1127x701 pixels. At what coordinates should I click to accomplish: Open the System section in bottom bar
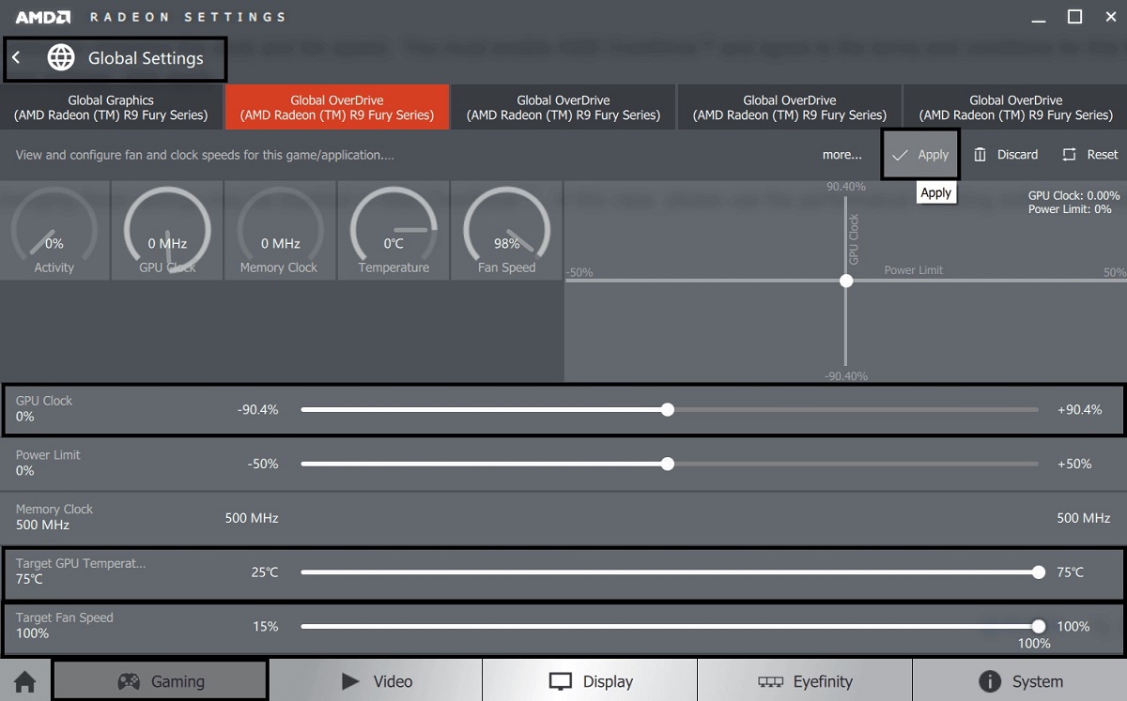(1020, 681)
